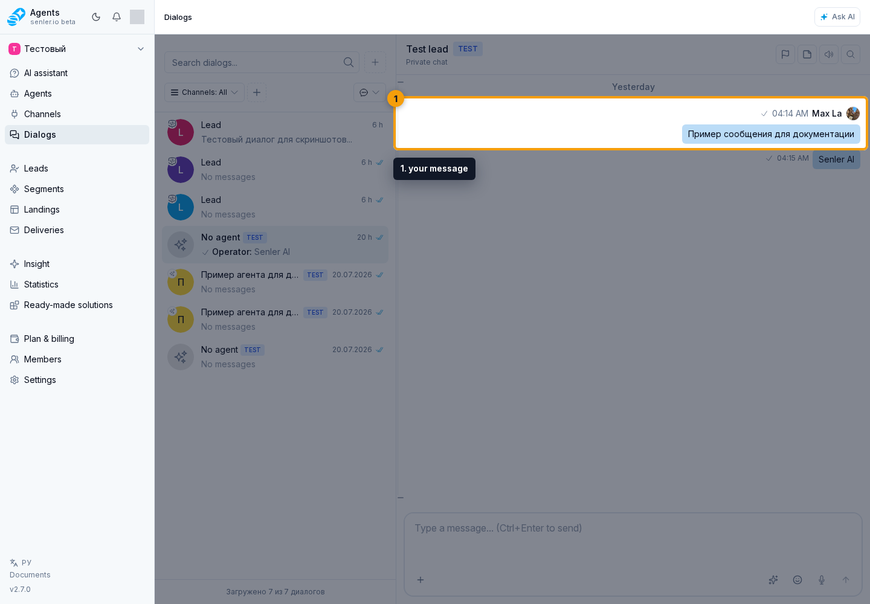
Task: Click Max La avatar in message
Action: tap(853, 114)
